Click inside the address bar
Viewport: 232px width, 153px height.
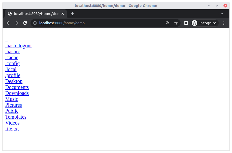coord(103,23)
